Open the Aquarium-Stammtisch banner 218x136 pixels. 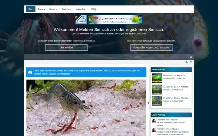(x=116, y=20)
